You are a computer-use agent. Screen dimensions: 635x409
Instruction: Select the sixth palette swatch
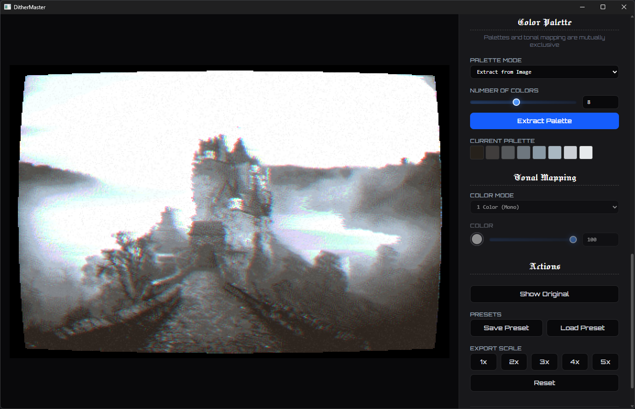[x=555, y=153]
